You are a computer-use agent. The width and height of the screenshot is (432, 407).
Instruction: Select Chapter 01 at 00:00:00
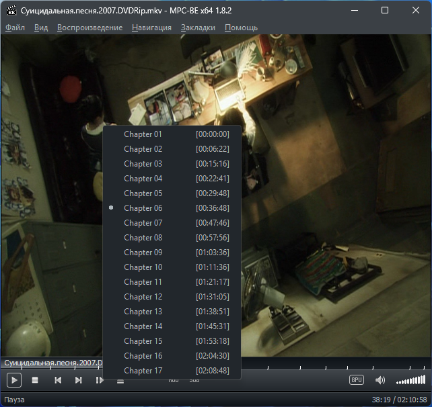[x=172, y=134]
